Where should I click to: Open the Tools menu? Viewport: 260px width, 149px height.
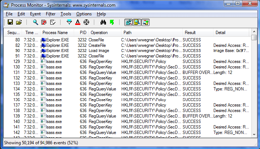pyautogui.click(x=66, y=14)
